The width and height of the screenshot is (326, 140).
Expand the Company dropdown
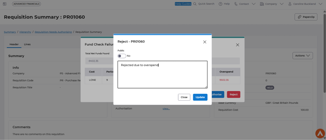coord(282,4)
